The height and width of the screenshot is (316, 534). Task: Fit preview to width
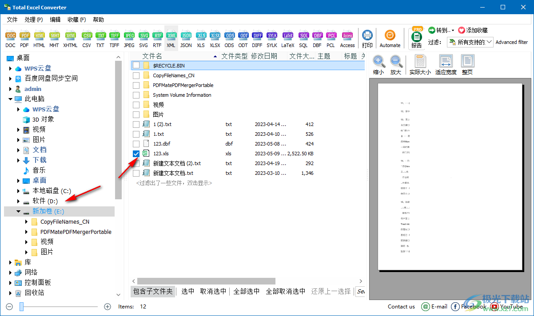446,65
